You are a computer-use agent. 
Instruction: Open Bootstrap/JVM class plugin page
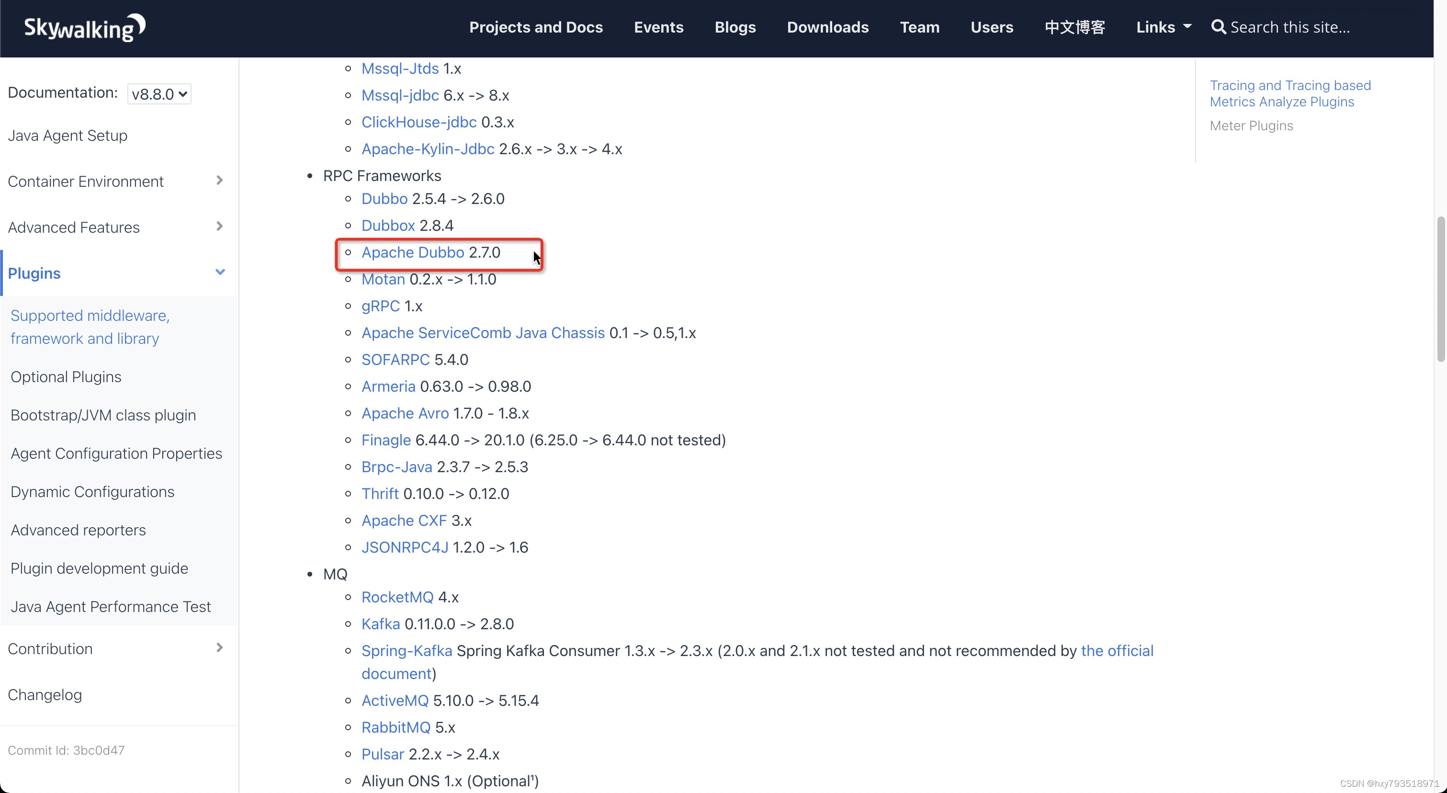click(x=103, y=415)
